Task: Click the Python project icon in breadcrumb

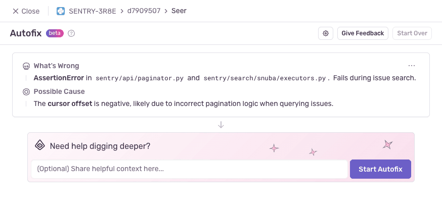Action: pyautogui.click(x=61, y=11)
